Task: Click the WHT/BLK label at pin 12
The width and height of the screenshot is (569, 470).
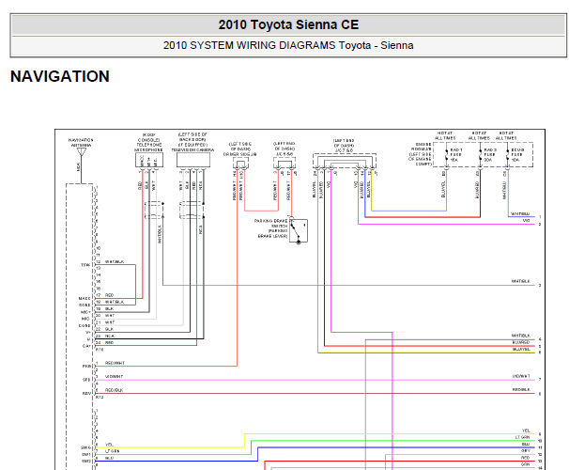Action: point(115,261)
